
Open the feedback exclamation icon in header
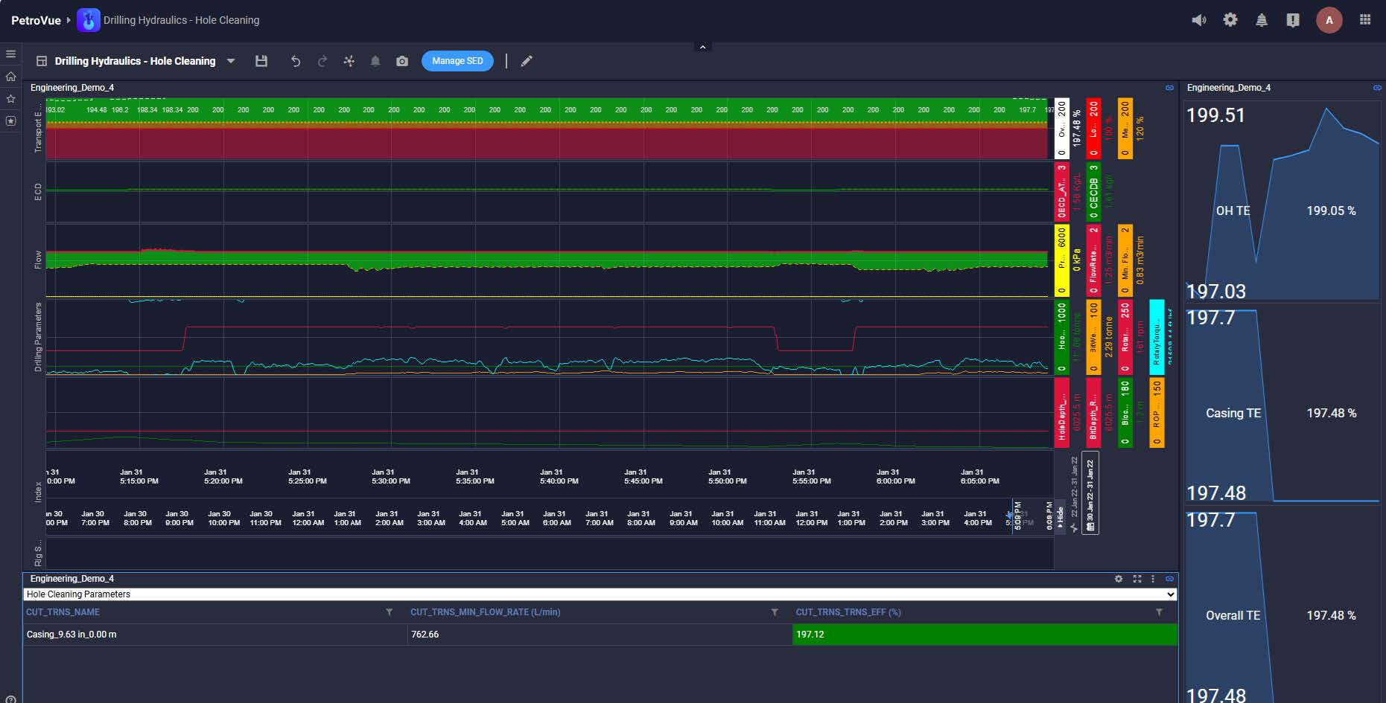[1293, 20]
